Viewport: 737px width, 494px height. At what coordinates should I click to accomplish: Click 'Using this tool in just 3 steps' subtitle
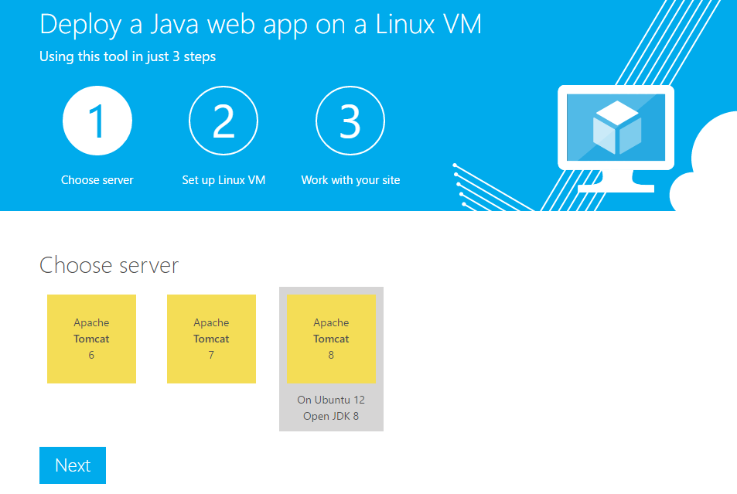[128, 57]
